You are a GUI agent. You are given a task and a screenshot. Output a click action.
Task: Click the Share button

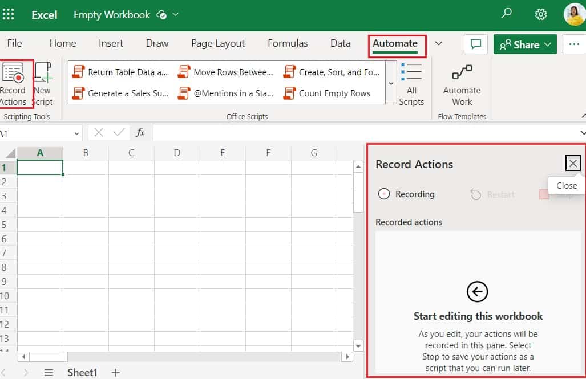click(522, 43)
